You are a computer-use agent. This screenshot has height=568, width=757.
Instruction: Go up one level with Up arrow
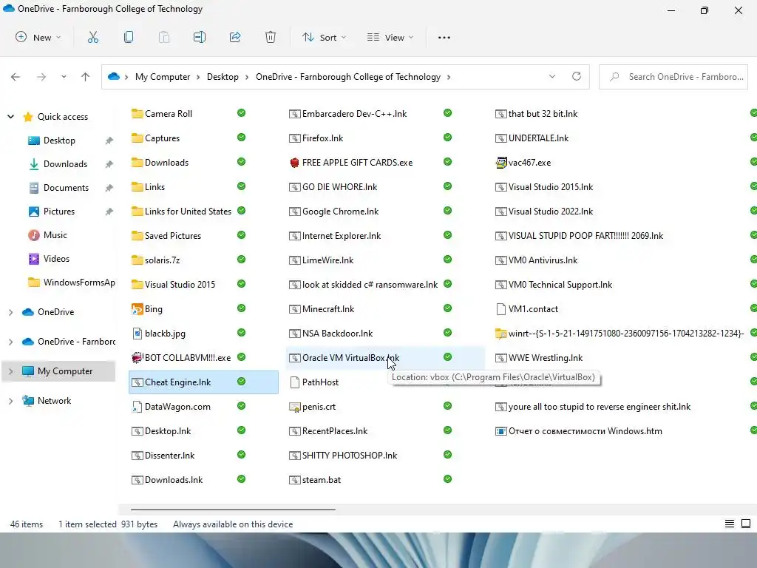coord(86,77)
